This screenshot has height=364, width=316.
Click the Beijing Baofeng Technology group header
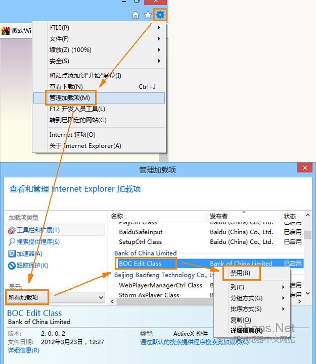[x=164, y=275]
